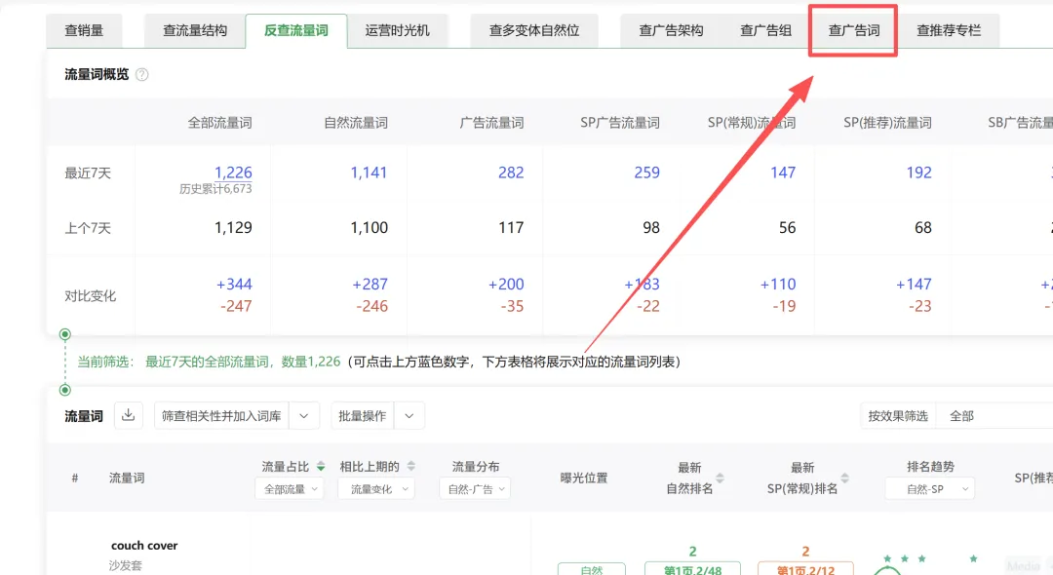Sort by 相比上期的 column arrows
This screenshot has height=575, width=1053.
point(411,466)
